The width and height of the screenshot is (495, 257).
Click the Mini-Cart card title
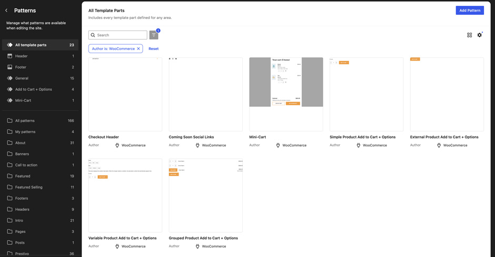click(258, 137)
